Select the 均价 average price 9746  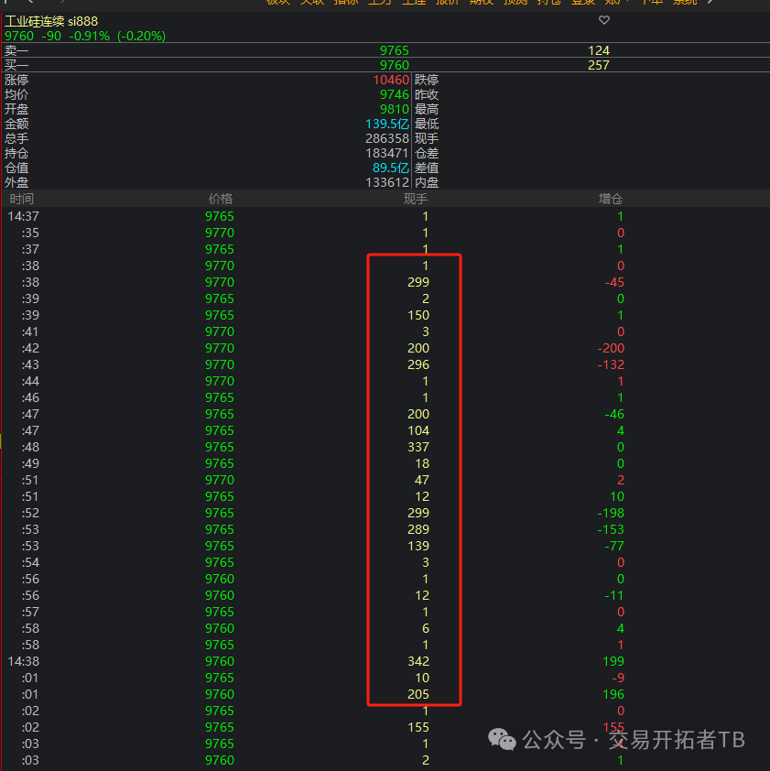pyautogui.click(x=394, y=95)
